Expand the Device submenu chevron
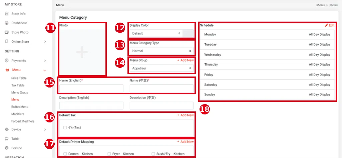This screenshot has height=158, width=342. [x=45, y=130]
